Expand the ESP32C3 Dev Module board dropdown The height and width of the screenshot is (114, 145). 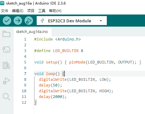coord(101,21)
